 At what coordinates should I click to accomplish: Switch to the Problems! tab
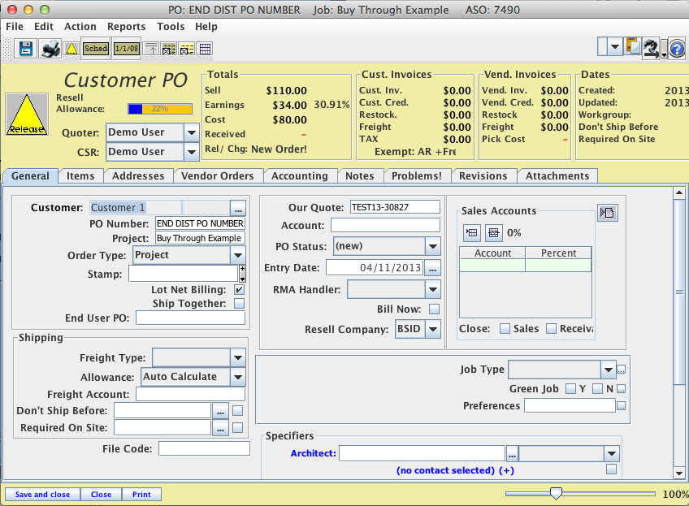(x=417, y=175)
